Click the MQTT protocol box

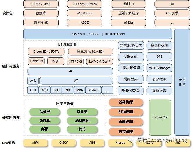click(x=56, y=61)
